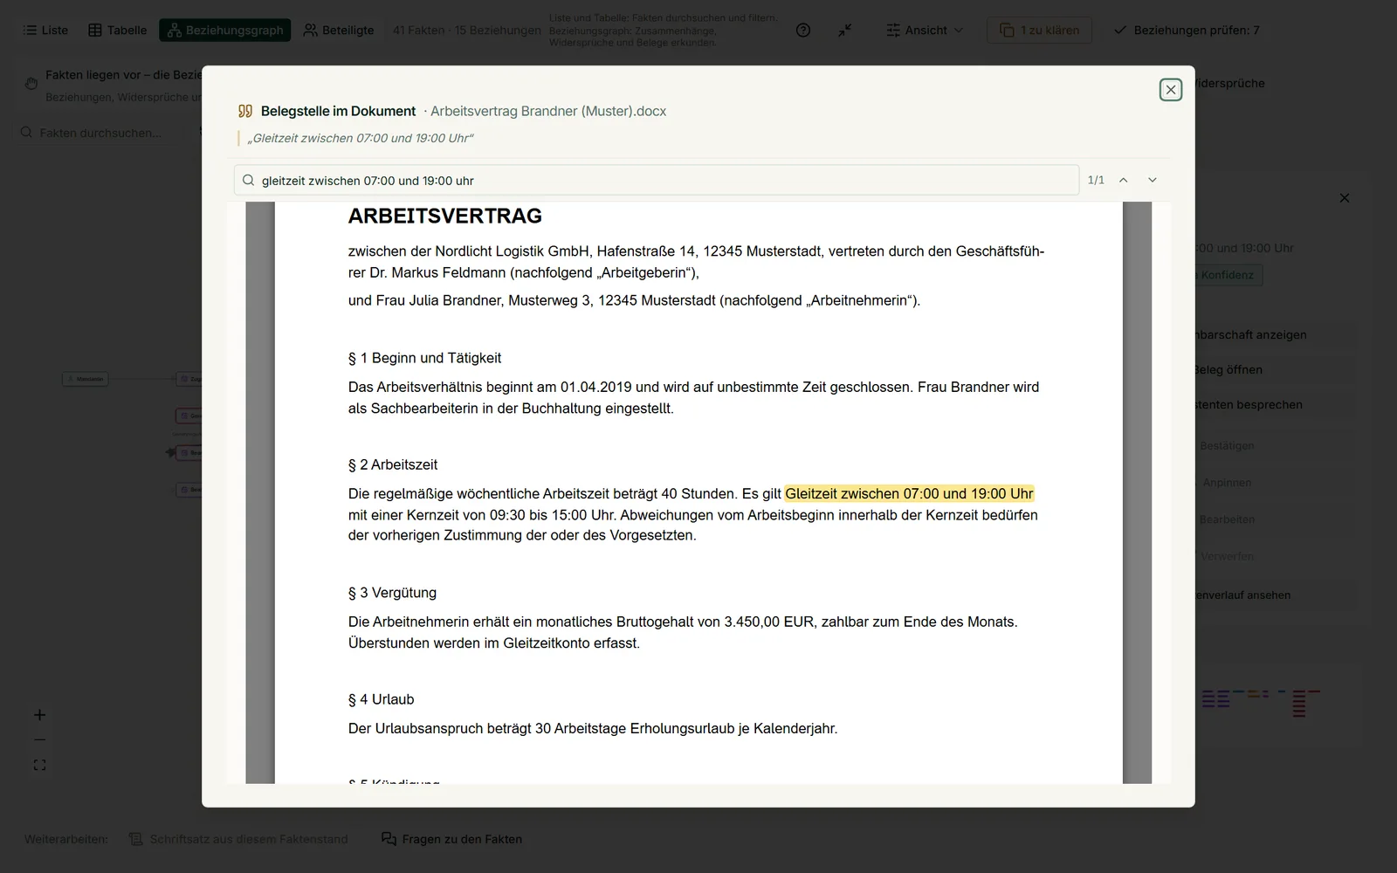The height and width of the screenshot is (873, 1397).
Task: Click the search field with gleitzeit query
Action: click(x=657, y=180)
